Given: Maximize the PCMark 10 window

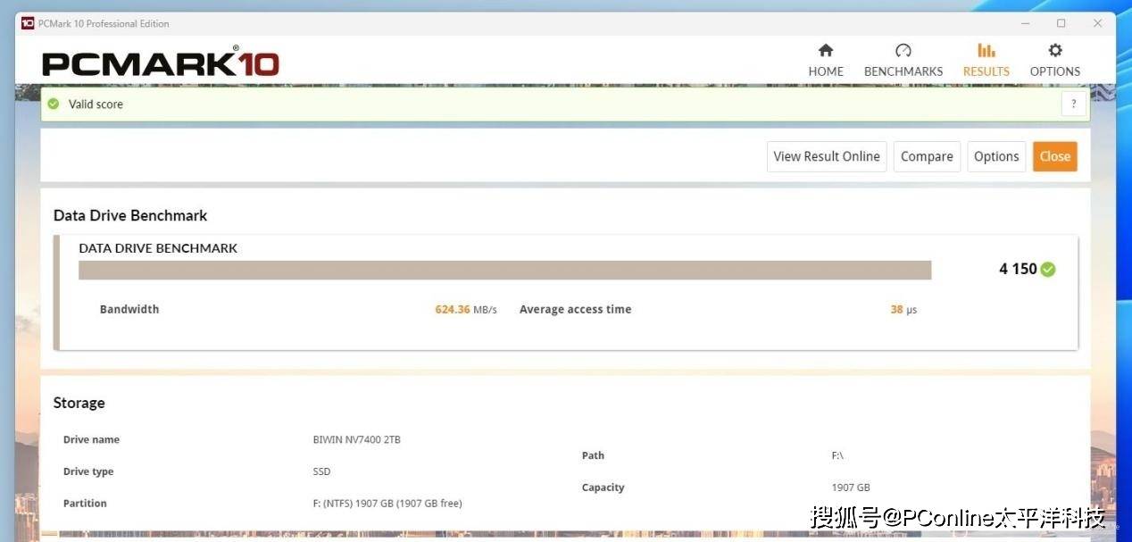Looking at the screenshot, I should [x=1061, y=23].
